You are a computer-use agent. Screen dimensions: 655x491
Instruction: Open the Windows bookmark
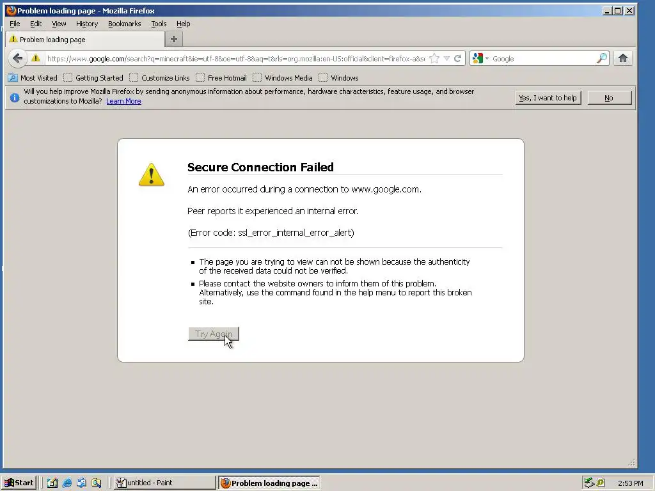pos(339,77)
